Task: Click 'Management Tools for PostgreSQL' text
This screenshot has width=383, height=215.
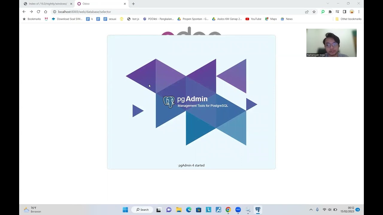Action: [x=203, y=106]
